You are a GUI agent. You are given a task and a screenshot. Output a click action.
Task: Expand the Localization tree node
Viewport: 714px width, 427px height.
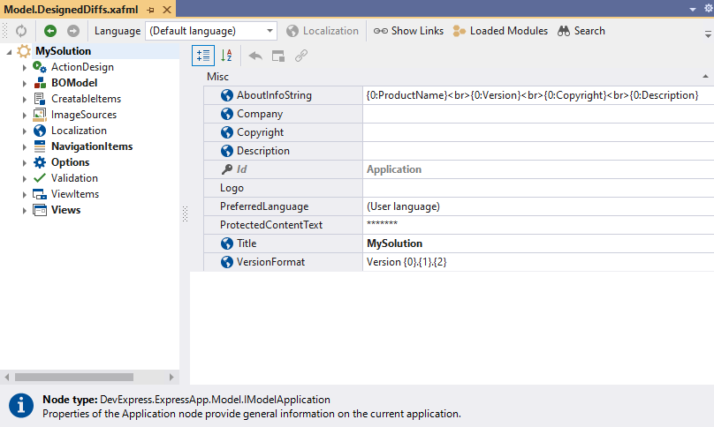25,131
